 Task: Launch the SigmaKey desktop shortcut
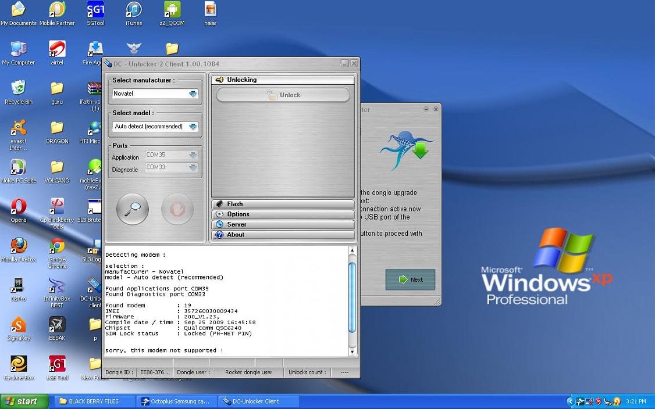coord(19,325)
